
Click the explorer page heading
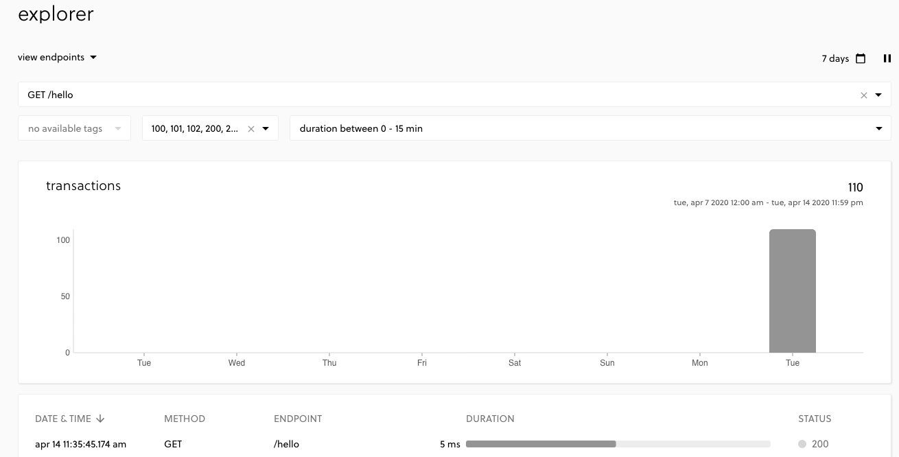(x=55, y=14)
